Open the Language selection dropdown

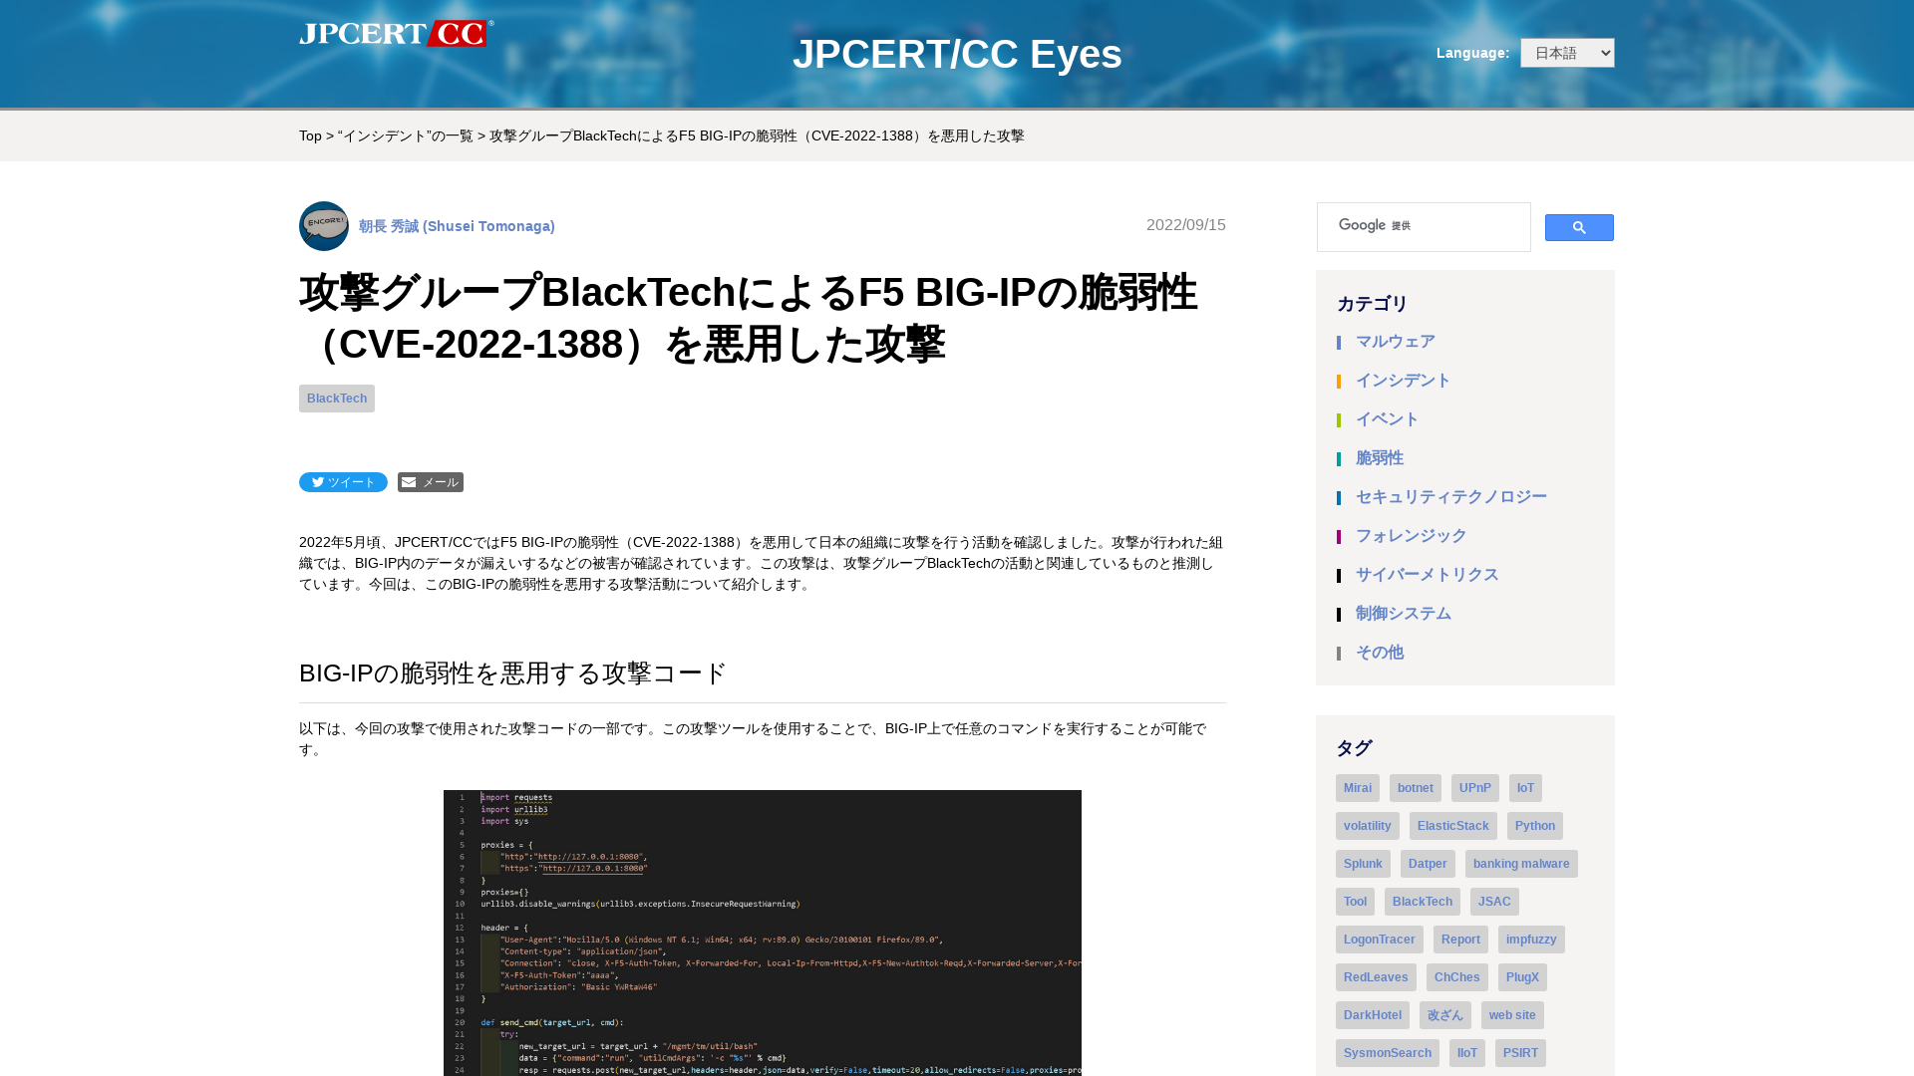tap(1566, 52)
